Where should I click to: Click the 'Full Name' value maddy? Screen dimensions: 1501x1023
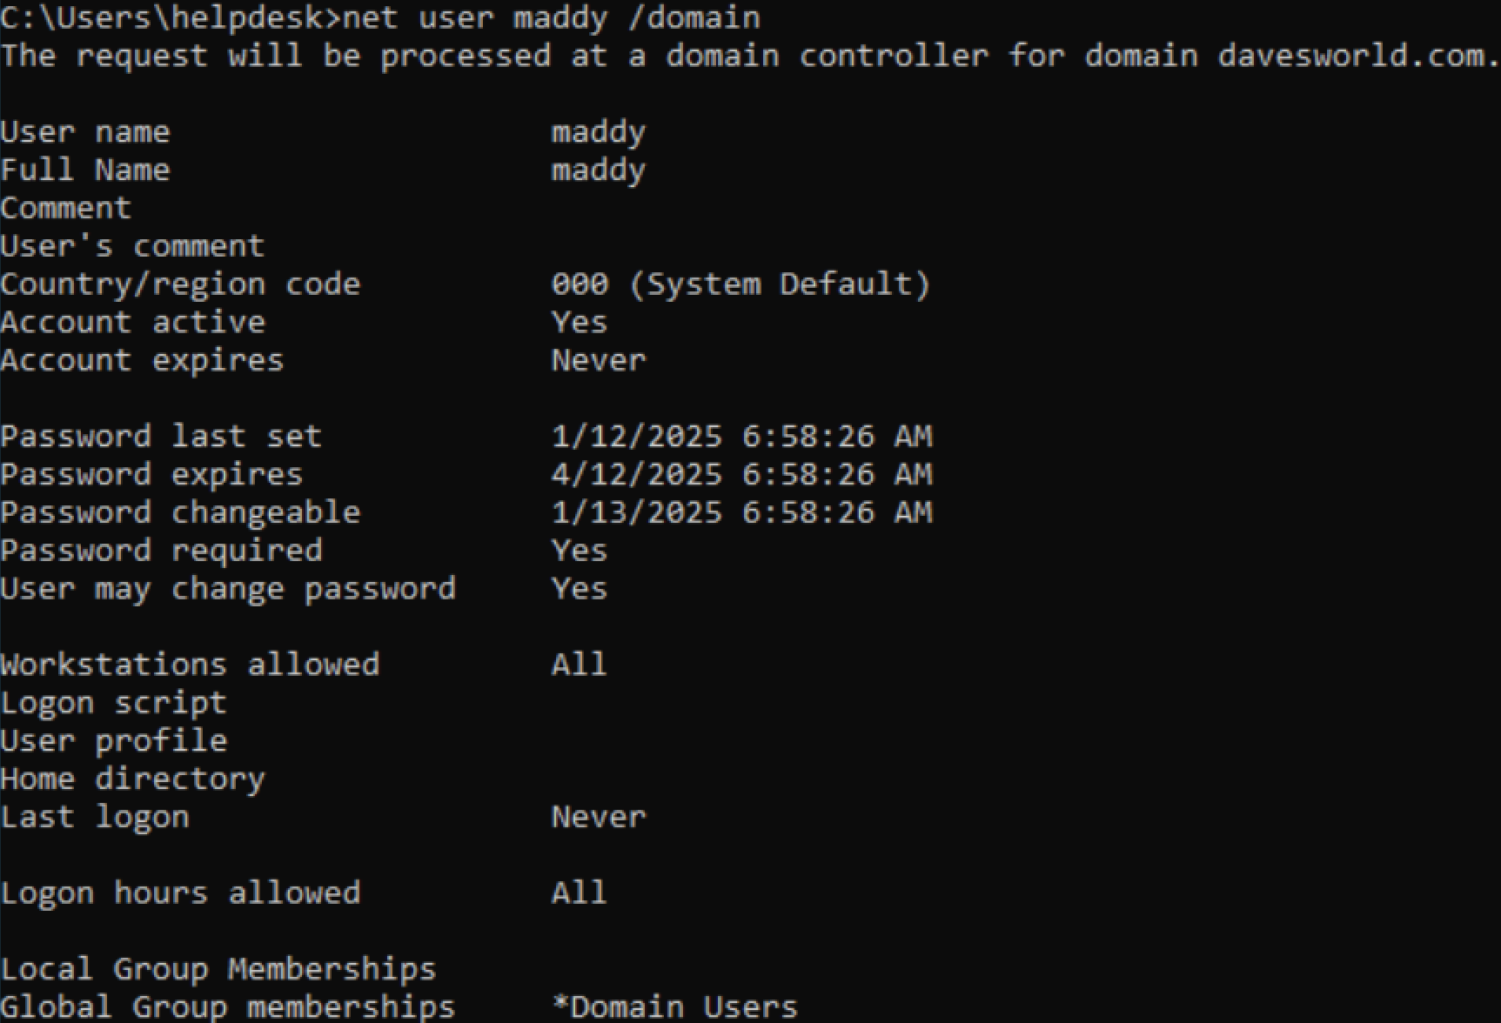click(x=599, y=170)
